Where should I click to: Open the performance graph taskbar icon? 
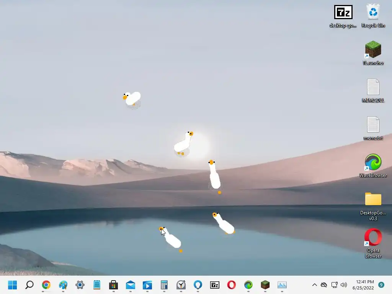click(282, 285)
